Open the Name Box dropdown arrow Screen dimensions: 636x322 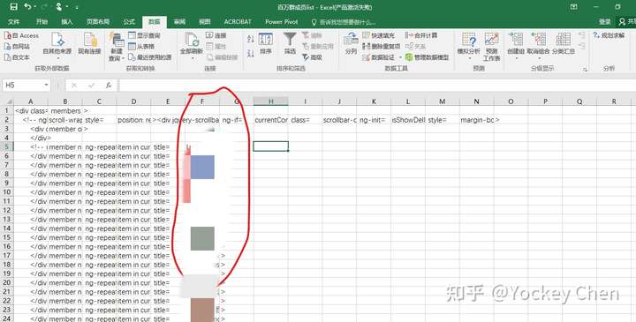46,85
